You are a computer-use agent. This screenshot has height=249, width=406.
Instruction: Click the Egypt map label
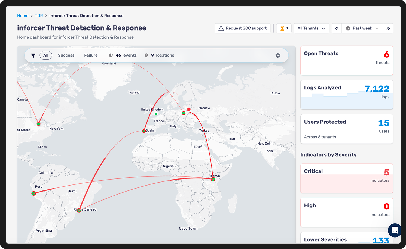[x=198, y=147]
